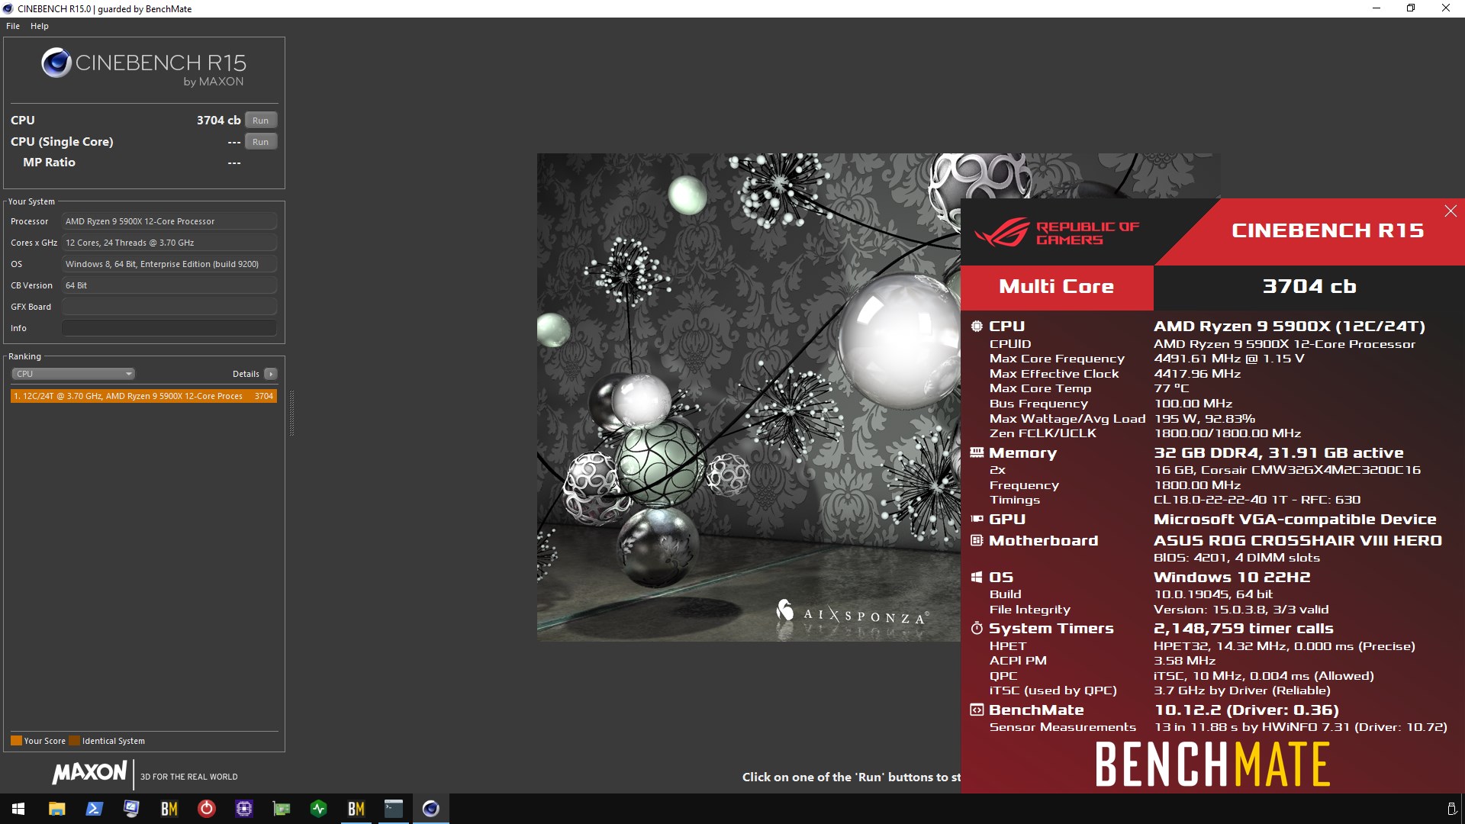Click the Info input field

(169, 328)
